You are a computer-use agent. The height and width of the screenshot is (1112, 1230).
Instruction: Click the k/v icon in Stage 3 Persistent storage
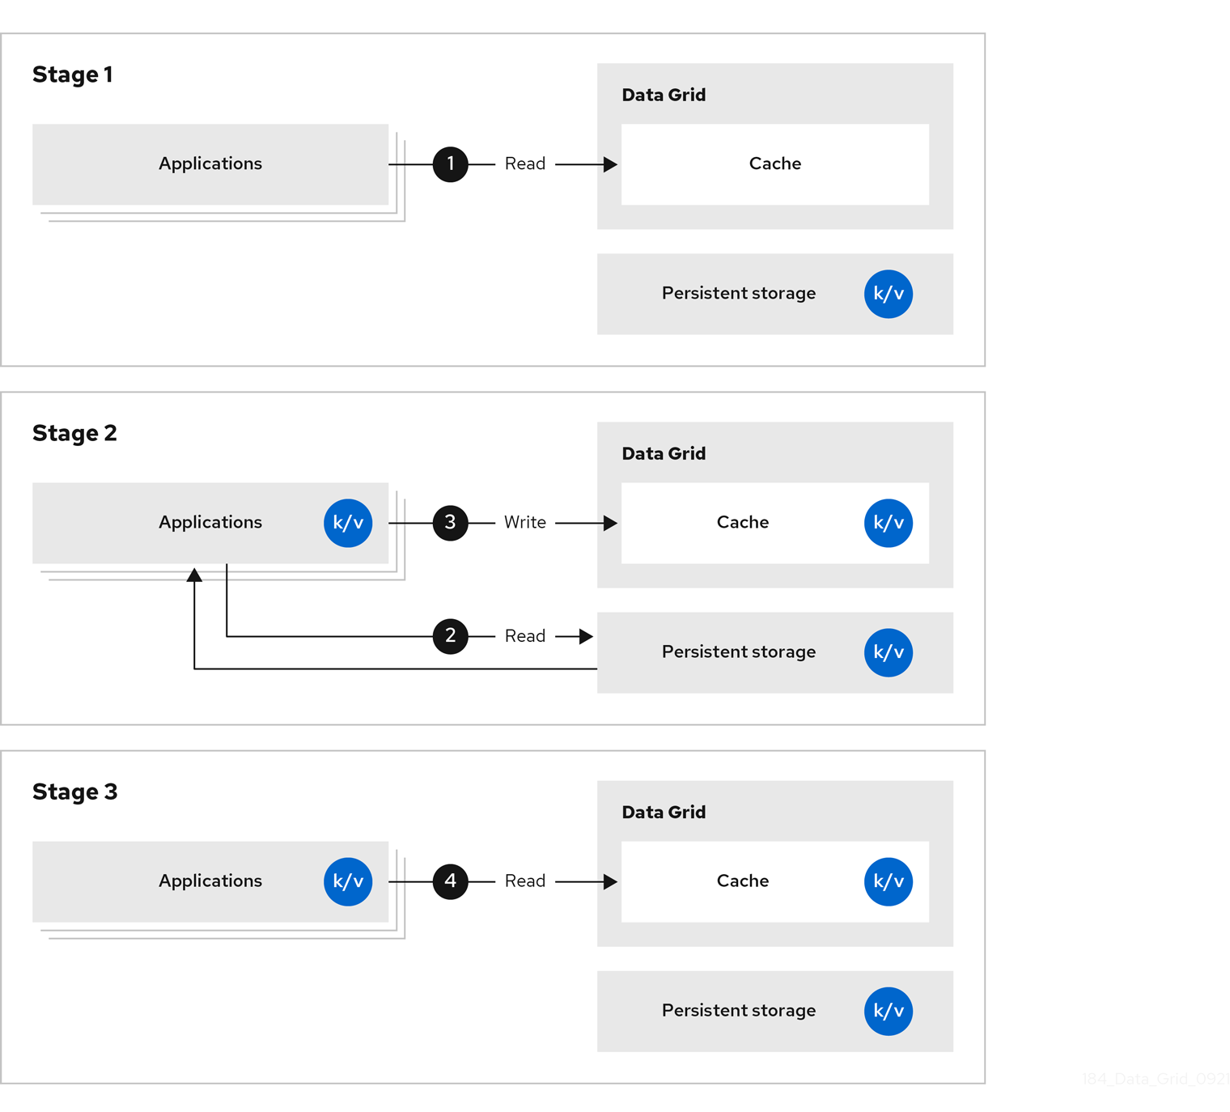click(x=889, y=1011)
